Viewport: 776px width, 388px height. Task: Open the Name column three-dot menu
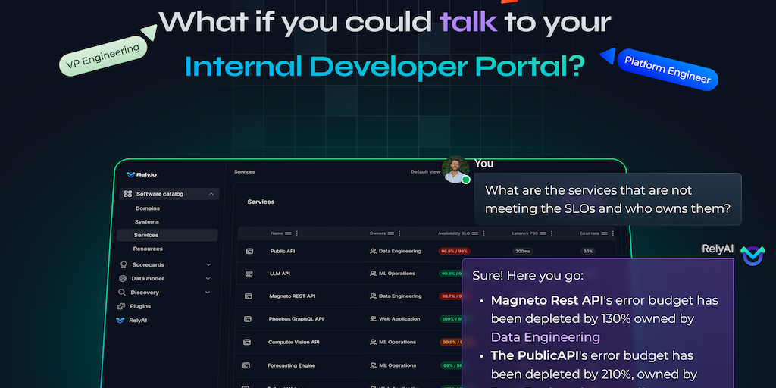coord(297,233)
